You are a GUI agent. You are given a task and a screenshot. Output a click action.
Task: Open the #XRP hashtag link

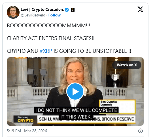[x=46, y=51]
